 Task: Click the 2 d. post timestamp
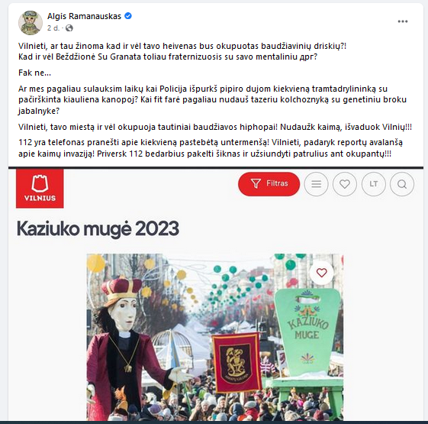[53, 28]
